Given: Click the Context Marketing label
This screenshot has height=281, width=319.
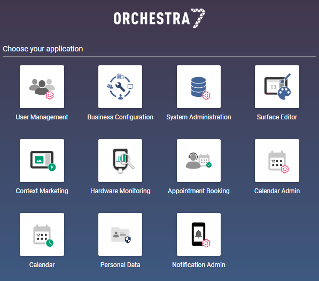Looking at the screenshot, I should tap(42, 191).
